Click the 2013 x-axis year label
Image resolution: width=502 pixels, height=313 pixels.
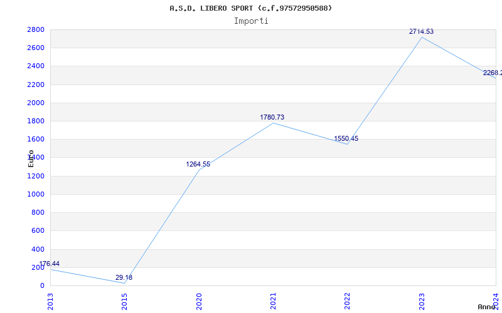point(50,302)
